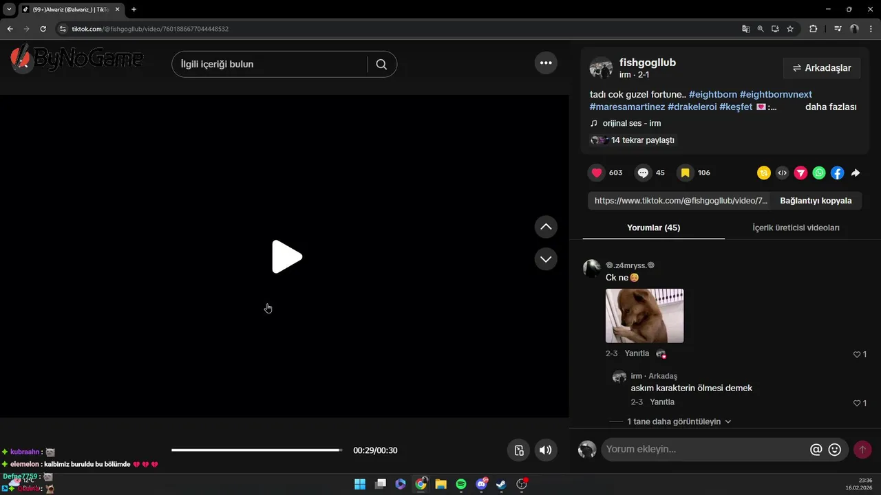Viewport: 881px width, 495px height.
Task: Click the search magnifier icon
Action: [x=381, y=64]
